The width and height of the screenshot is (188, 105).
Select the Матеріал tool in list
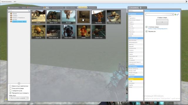click(136, 83)
